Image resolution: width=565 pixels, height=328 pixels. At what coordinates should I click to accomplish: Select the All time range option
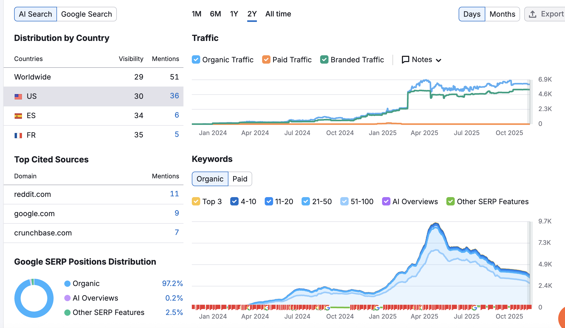[x=278, y=14]
